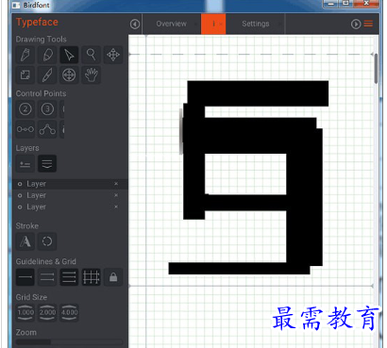The image size is (387, 348).
Task: Click the next tab arrow
Action: click(356, 24)
